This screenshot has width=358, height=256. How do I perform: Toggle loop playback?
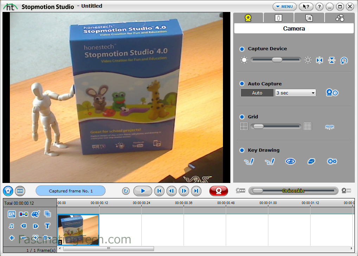point(126,191)
